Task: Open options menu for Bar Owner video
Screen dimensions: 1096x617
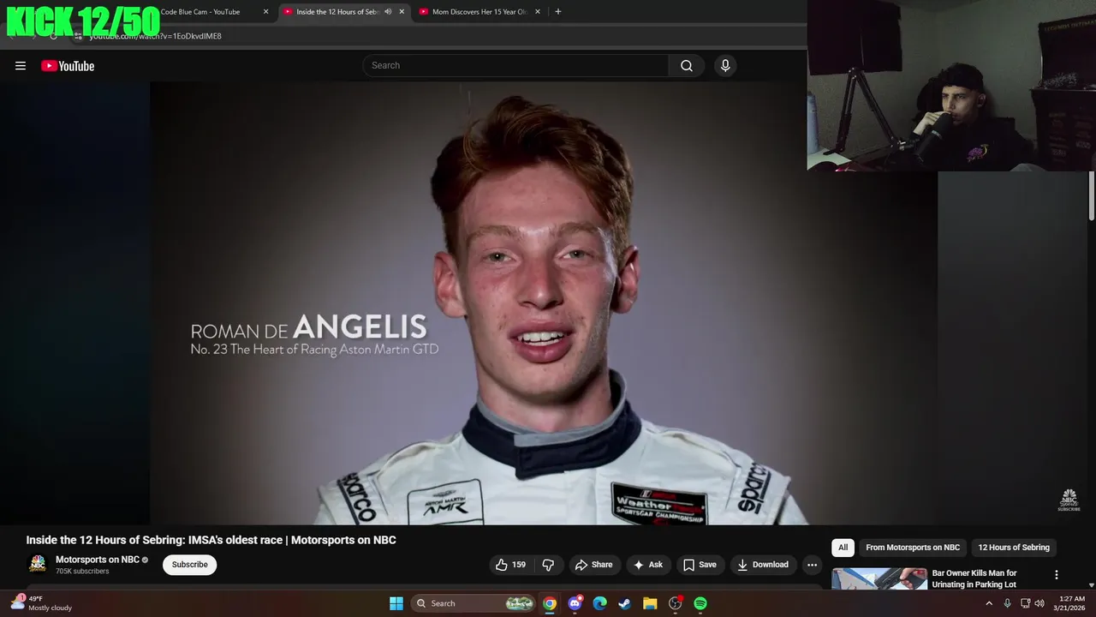Action: (x=1056, y=575)
